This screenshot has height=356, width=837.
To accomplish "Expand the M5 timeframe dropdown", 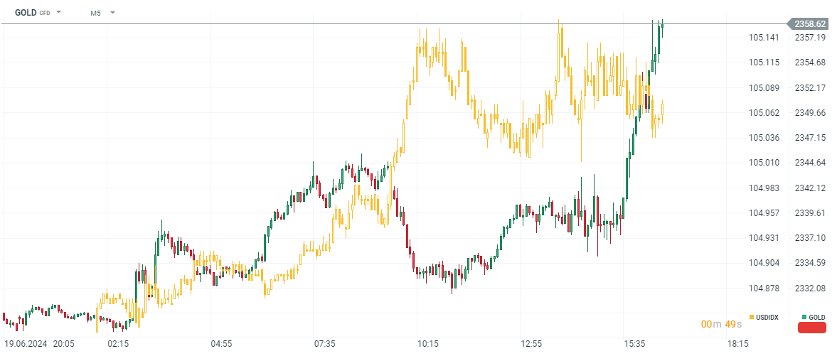I will click(x=112, y=12).
